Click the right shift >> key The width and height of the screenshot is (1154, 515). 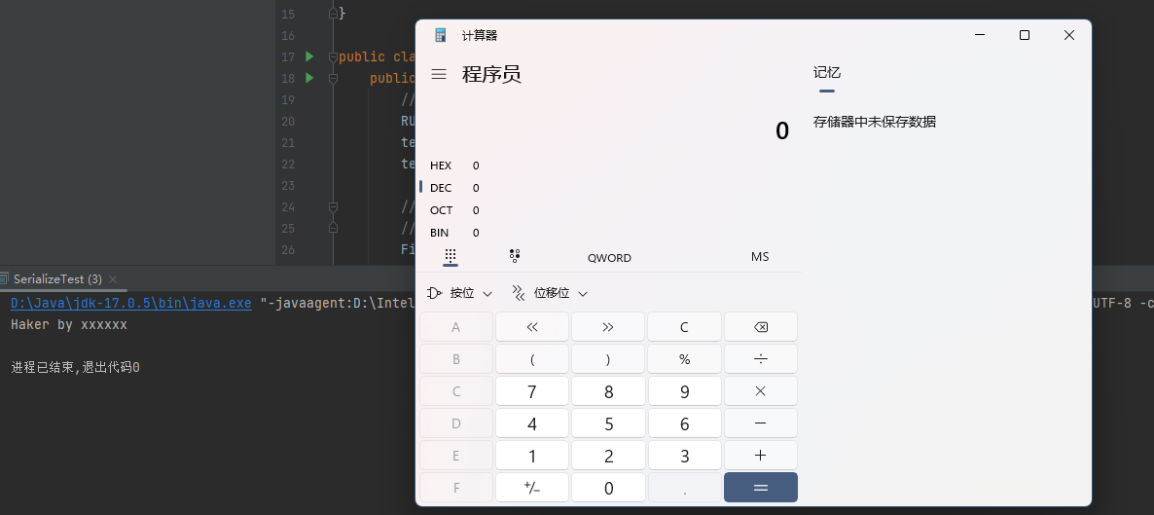coord(608,327)
